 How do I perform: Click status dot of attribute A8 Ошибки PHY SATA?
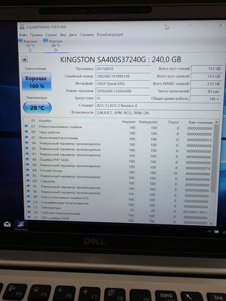point(27,159)
